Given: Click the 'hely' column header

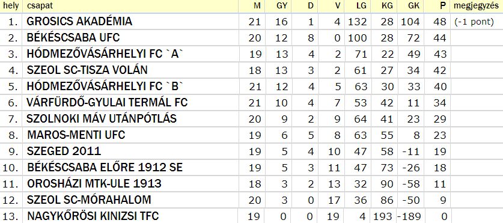Looking at the screenshot, I should [11, 5].
